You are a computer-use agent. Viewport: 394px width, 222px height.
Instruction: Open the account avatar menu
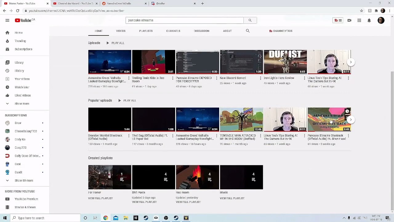[381, 20]
